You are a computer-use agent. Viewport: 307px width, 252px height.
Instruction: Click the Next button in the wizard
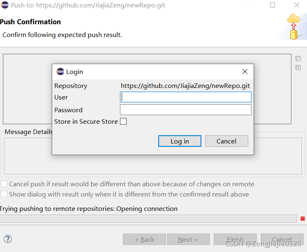click(188, 239)
